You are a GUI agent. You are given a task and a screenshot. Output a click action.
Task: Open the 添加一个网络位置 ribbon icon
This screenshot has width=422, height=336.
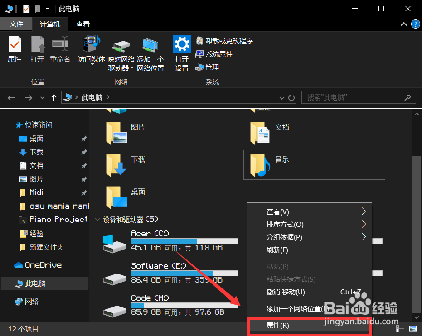[x=150, y=50]
